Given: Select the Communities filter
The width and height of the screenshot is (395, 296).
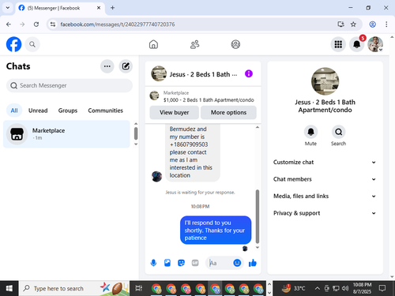Looking at the screenshot, I should (x=105, y=111).
